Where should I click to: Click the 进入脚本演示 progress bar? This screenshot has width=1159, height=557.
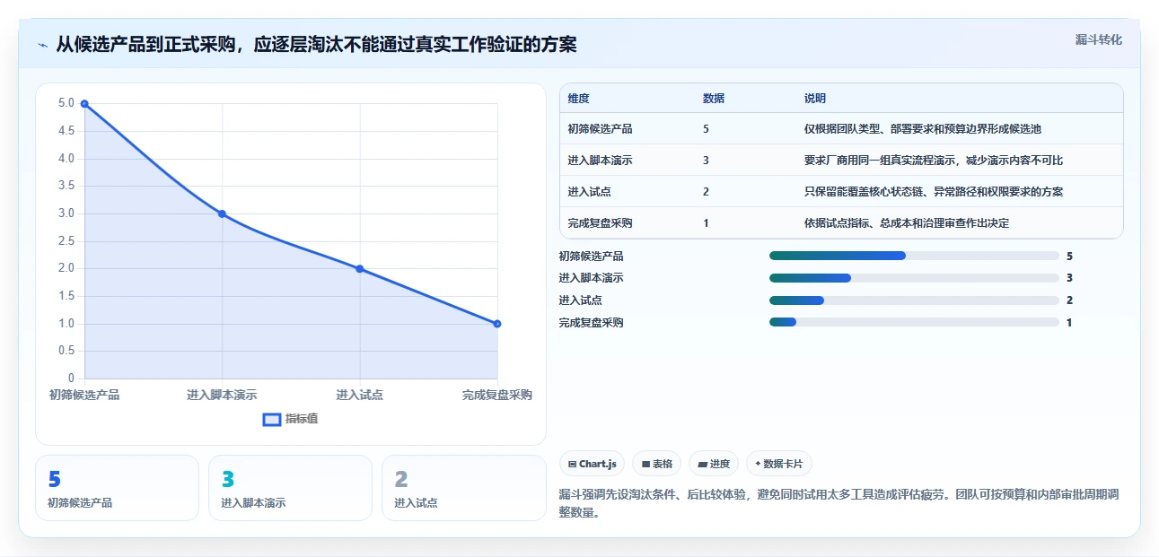click(914, 278)
